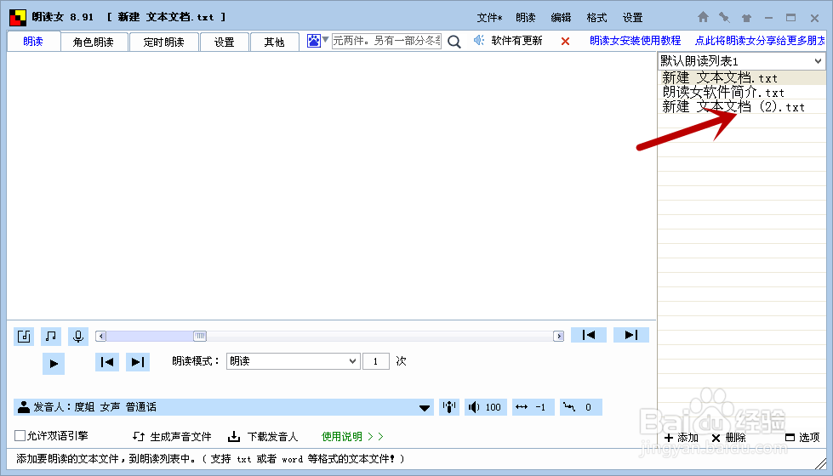Click the pitch 0 control
Image resolution: width=833 pixels, height=476 pixels.
[x=580, y=407]
